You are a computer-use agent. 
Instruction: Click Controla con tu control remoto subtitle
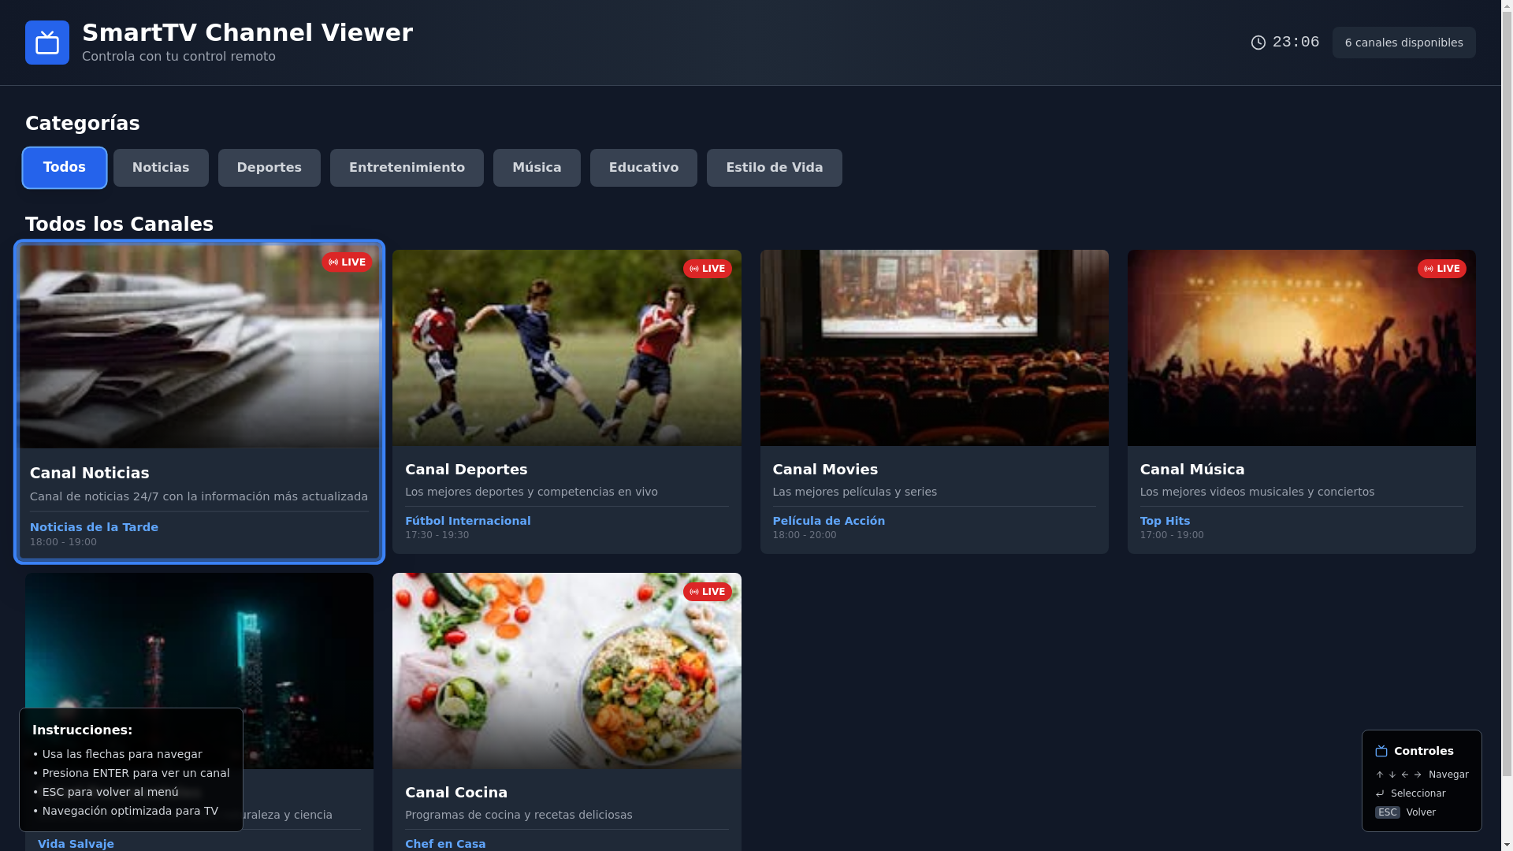[179, 57]
